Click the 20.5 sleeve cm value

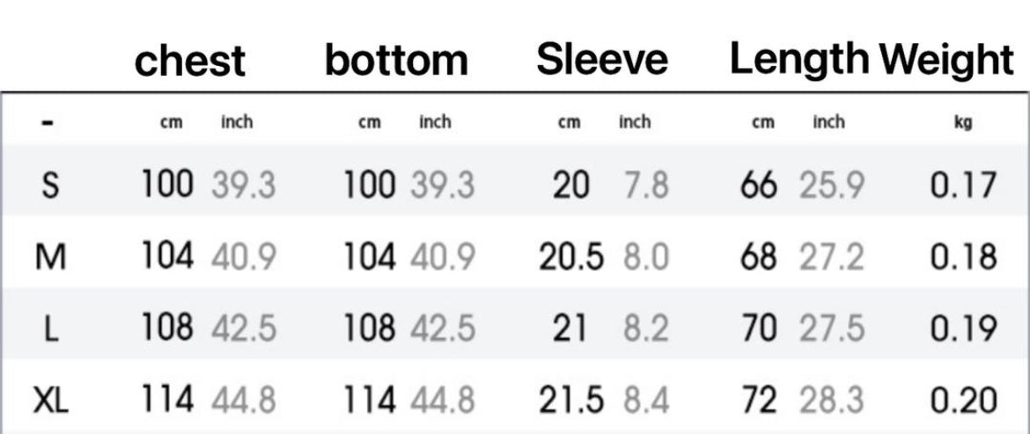click(x=571, y=258)
